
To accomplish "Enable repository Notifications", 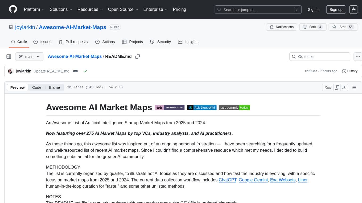I will pos(282,27).
